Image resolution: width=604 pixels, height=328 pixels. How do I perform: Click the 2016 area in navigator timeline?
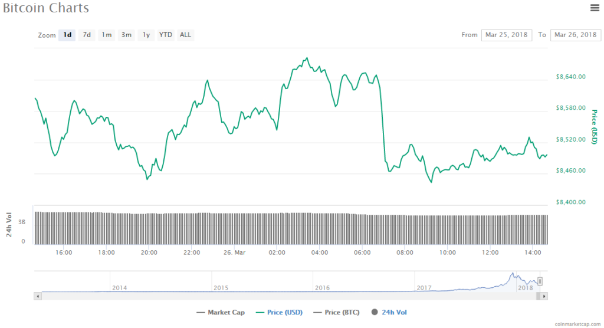point(321,287)
